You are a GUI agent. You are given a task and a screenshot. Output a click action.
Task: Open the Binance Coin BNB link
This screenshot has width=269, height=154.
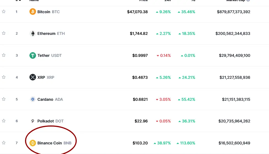[54, 143]
